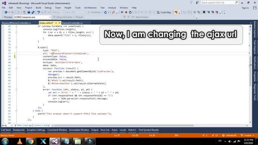
Task: Collapse the for loop at line 30
Action: coord(16,32)
